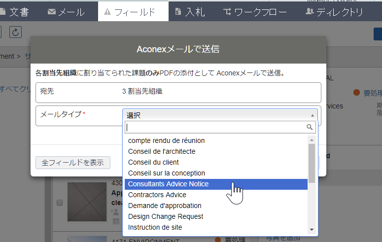This screenshot has height=242, width=382.
Task: Click the 全フィールドを表示 button
Action: [73, 163]
